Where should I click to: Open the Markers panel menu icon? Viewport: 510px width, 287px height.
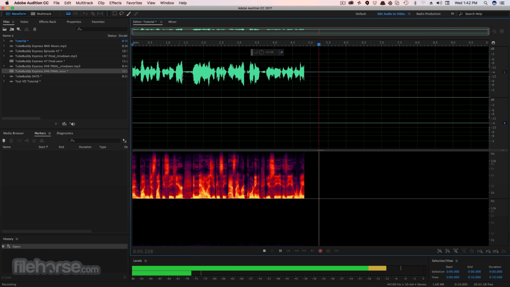point(49,133)
